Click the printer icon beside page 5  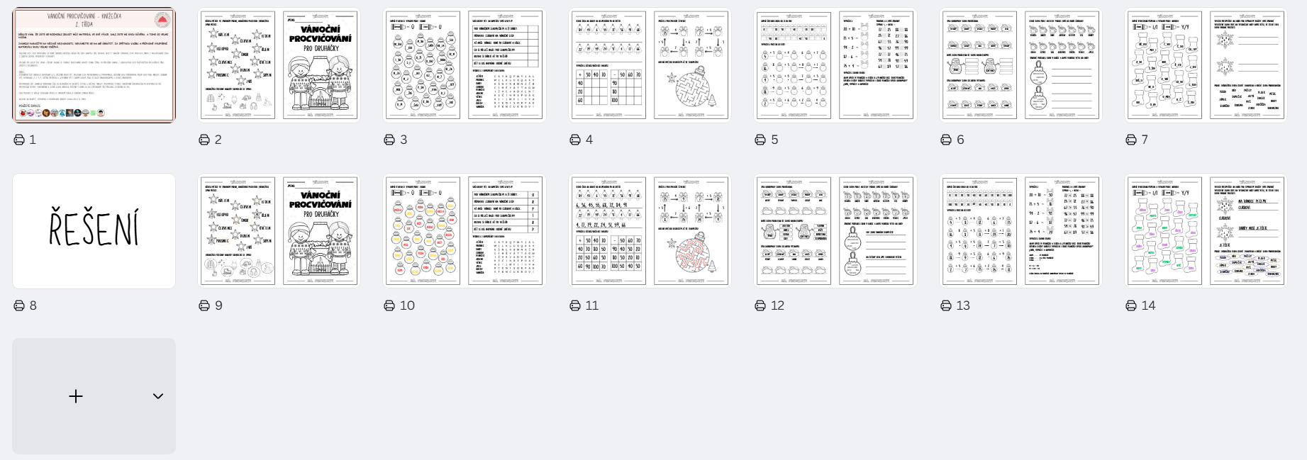[760, 140]
